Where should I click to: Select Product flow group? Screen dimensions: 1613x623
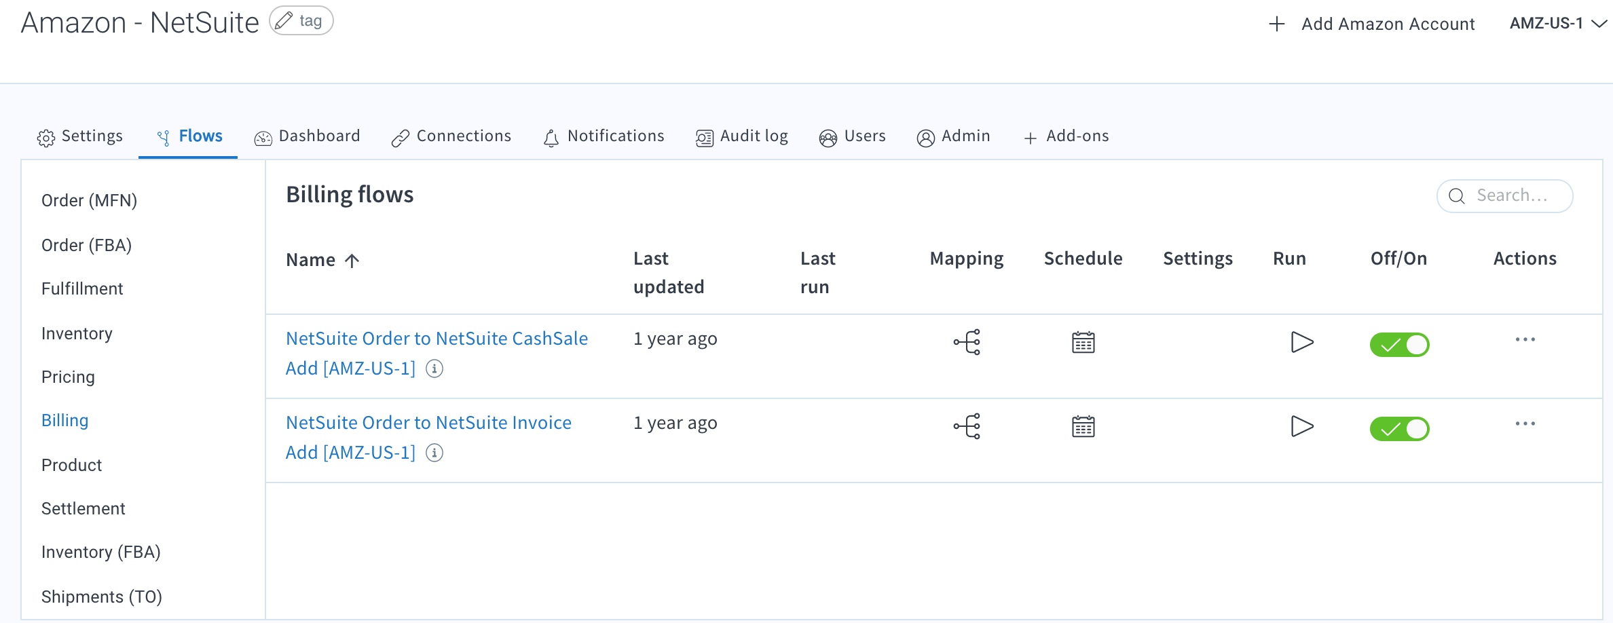pyautogui.click(x=71, y=465)
